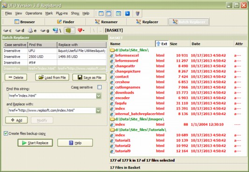The width and height of the screenshot is (249, 172).
Task: Click the Replace with input field
Action: pos(52,110)
